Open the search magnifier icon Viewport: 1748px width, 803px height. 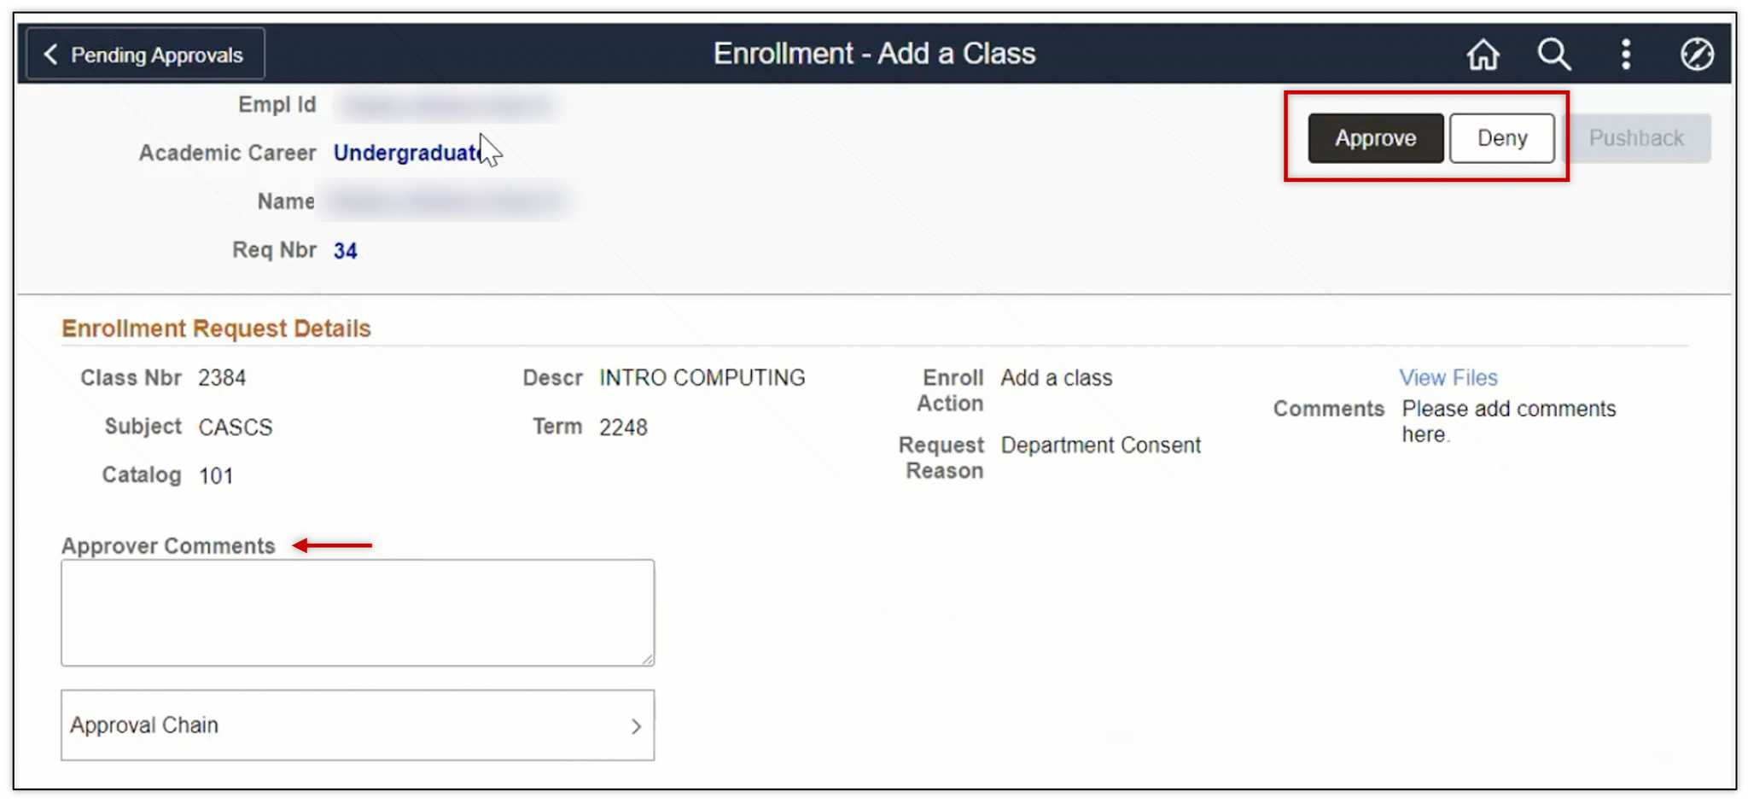click(x=1554, y=55)
